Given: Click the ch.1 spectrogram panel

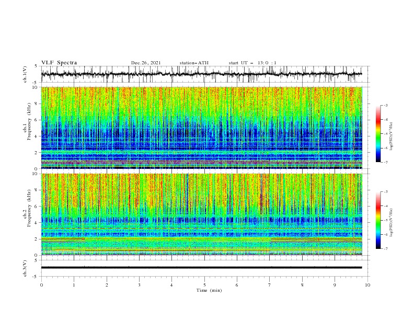Looking at the screenshot, I should click(x=202, y=128).
